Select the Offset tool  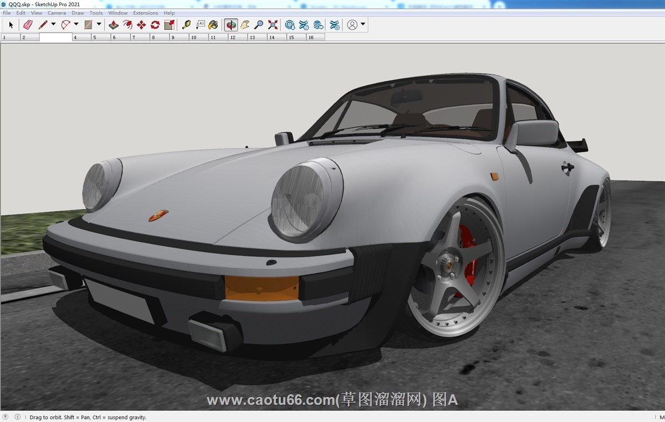click(127, 25)
